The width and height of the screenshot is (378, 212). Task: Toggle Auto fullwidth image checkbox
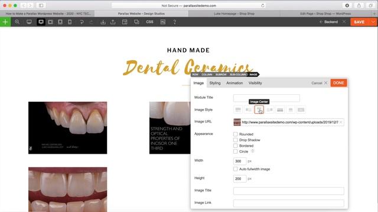(x=235, y=169)
